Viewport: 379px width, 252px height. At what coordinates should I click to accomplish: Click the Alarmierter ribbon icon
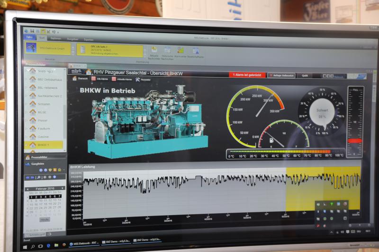tap(180, 50)
